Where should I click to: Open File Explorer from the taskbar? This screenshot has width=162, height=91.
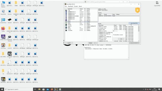coord(39,89)
